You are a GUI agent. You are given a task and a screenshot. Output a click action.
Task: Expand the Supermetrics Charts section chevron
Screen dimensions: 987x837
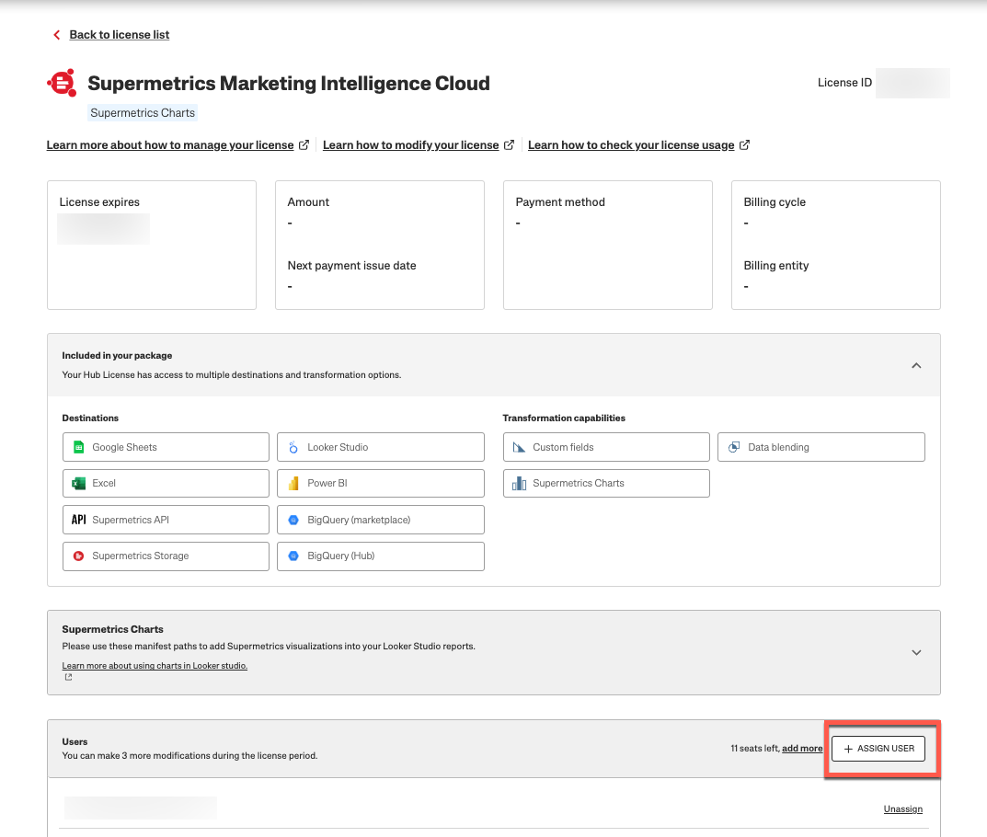point(916,653)
